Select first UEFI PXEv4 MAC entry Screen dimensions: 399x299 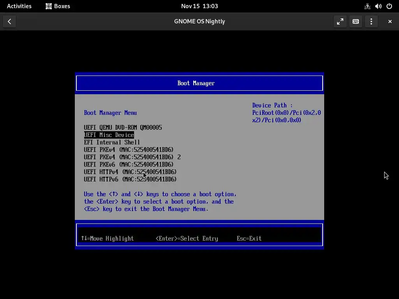click(x=129, y=149)
